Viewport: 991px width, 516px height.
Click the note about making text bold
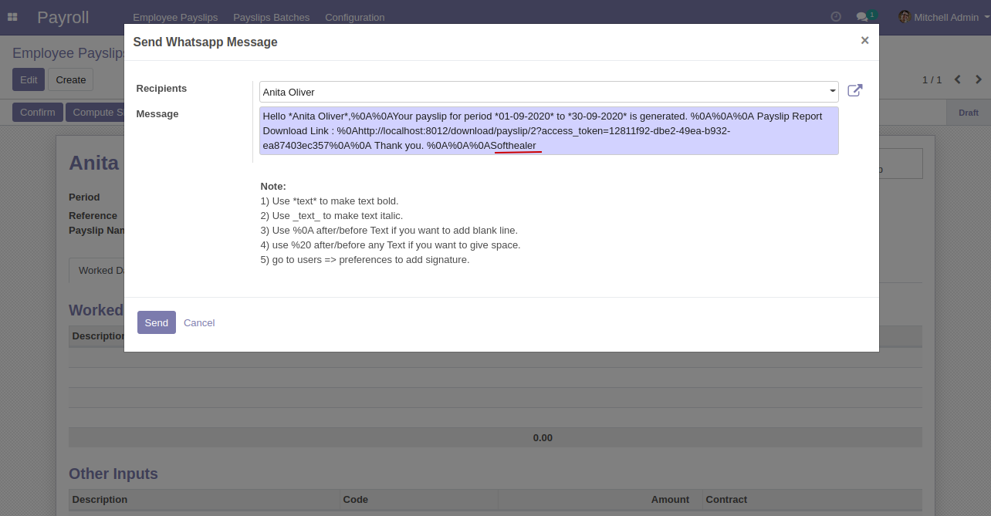point(330,201)
